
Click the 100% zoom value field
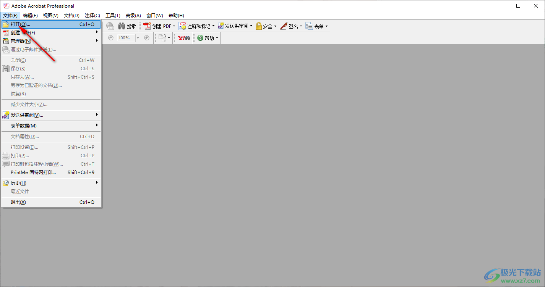point(125,38)
